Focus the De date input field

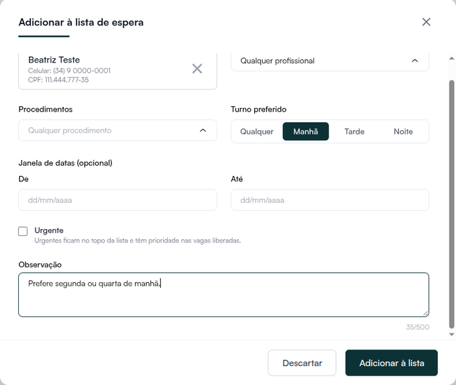pos(117,200)
